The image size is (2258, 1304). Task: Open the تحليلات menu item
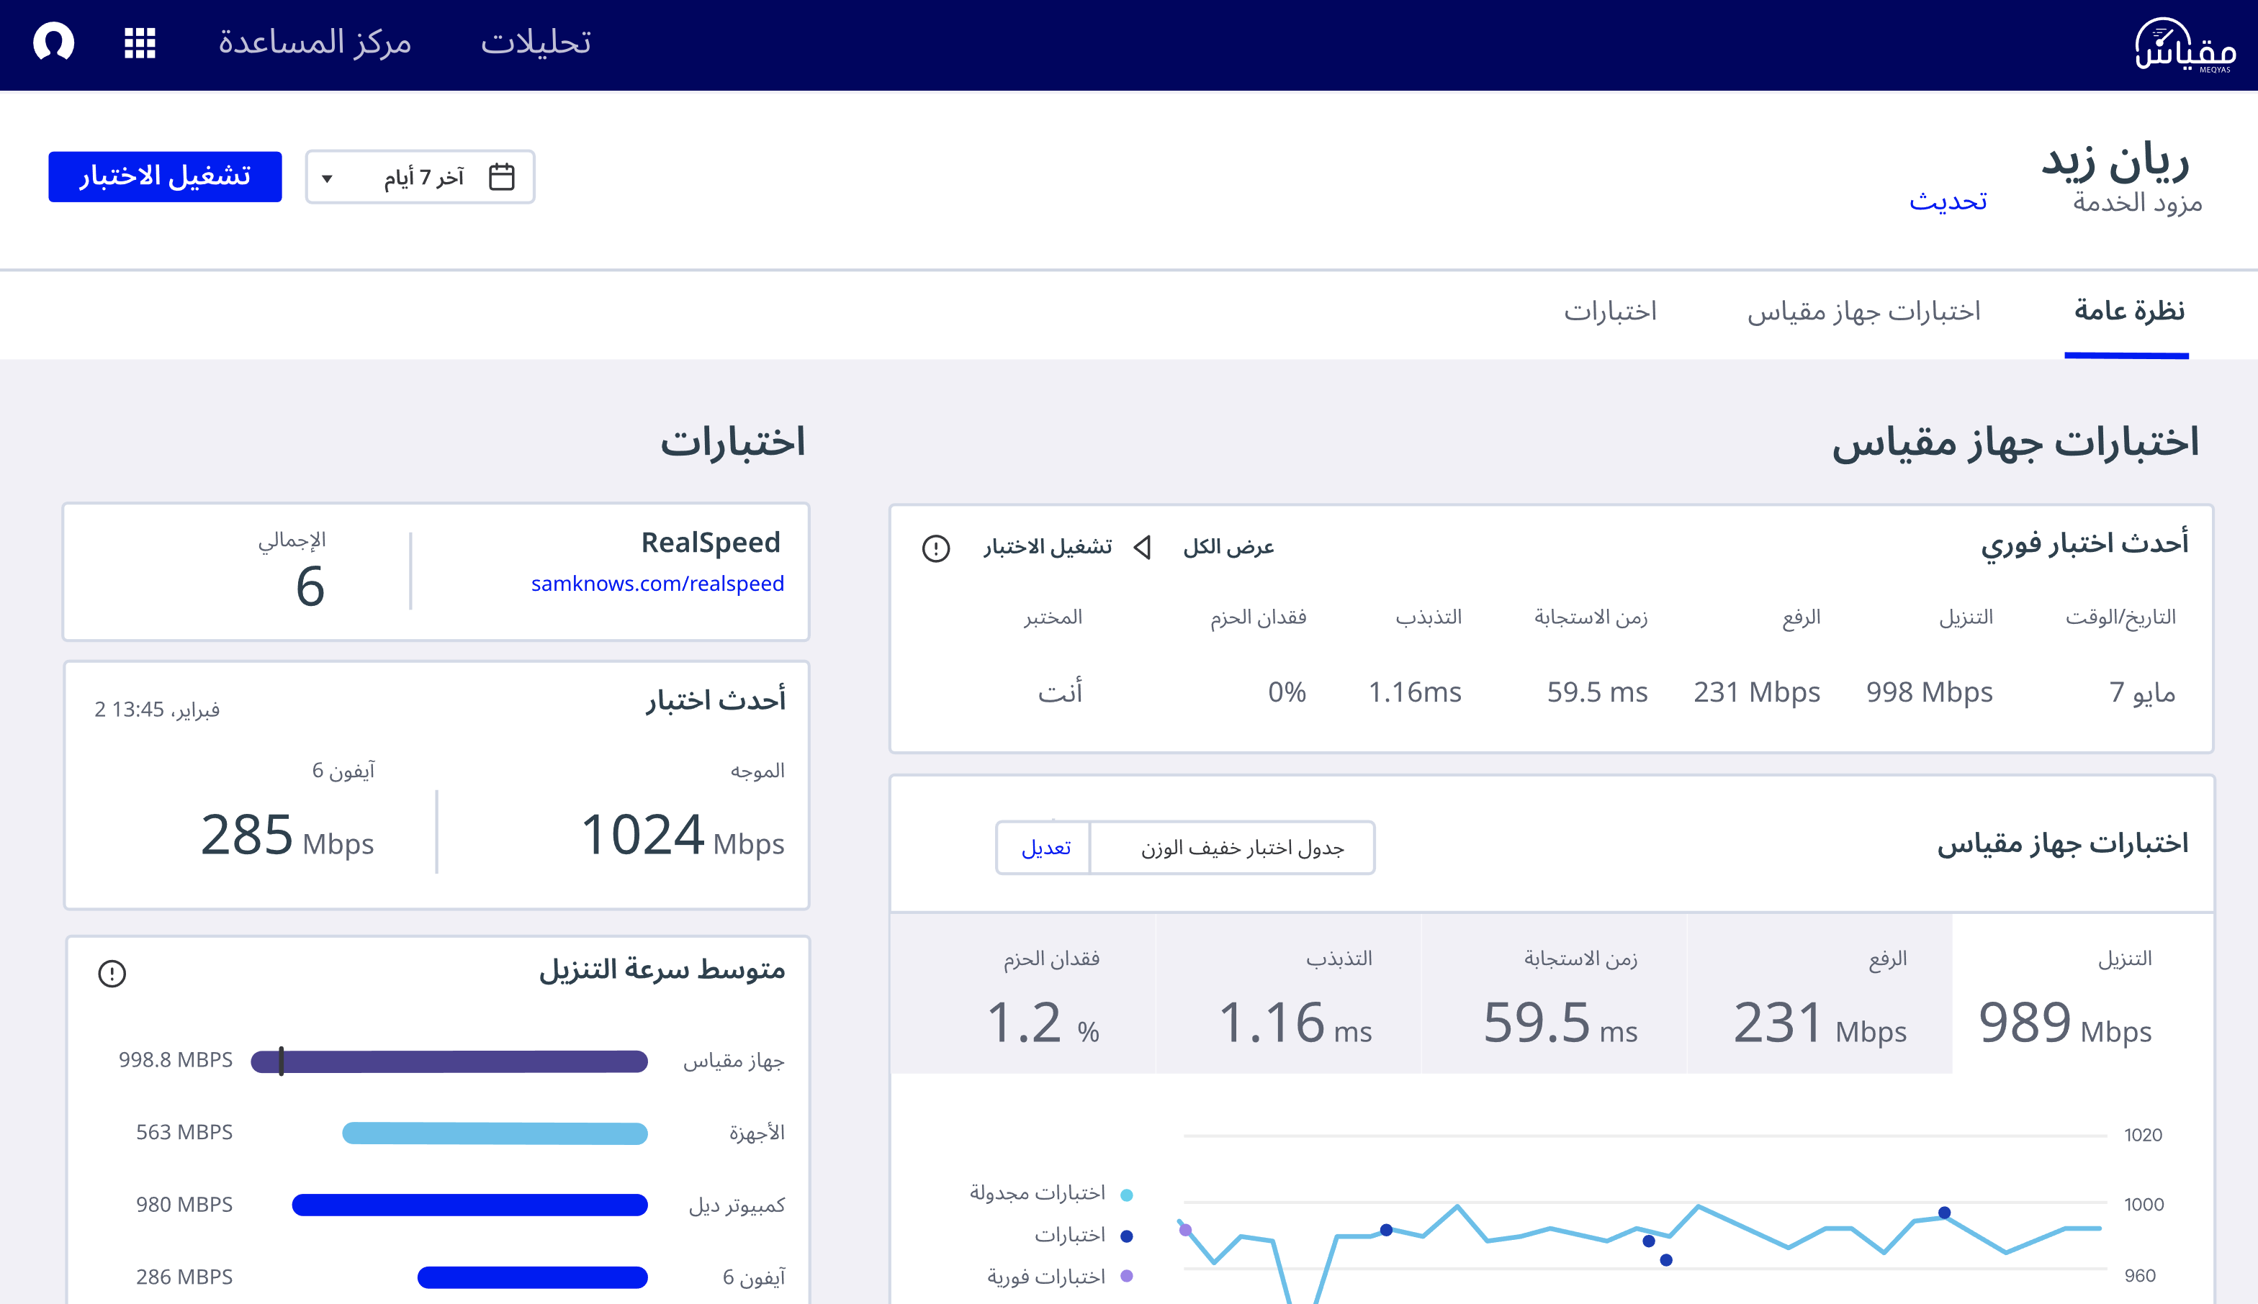(536, 42)
